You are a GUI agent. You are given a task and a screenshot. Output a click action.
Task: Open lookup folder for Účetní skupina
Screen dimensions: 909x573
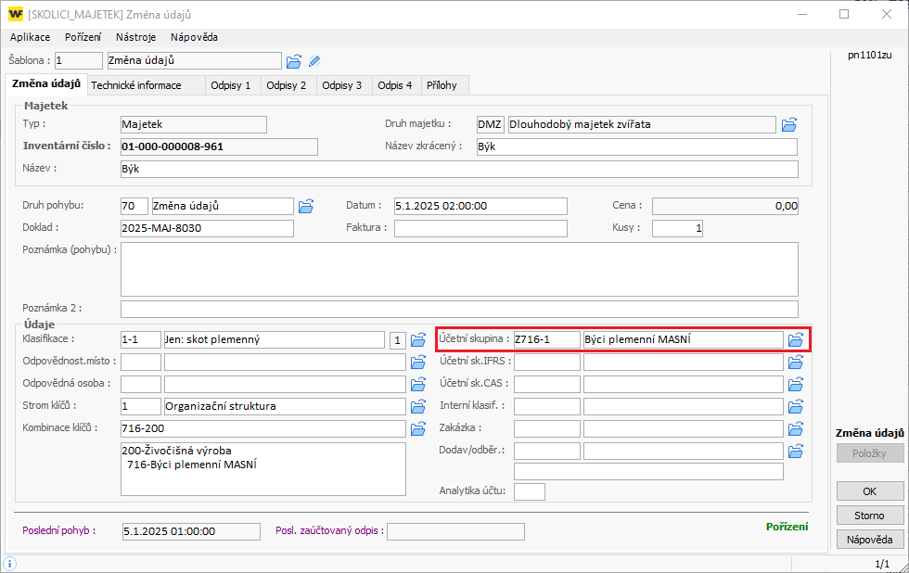(x=795, y=339)
